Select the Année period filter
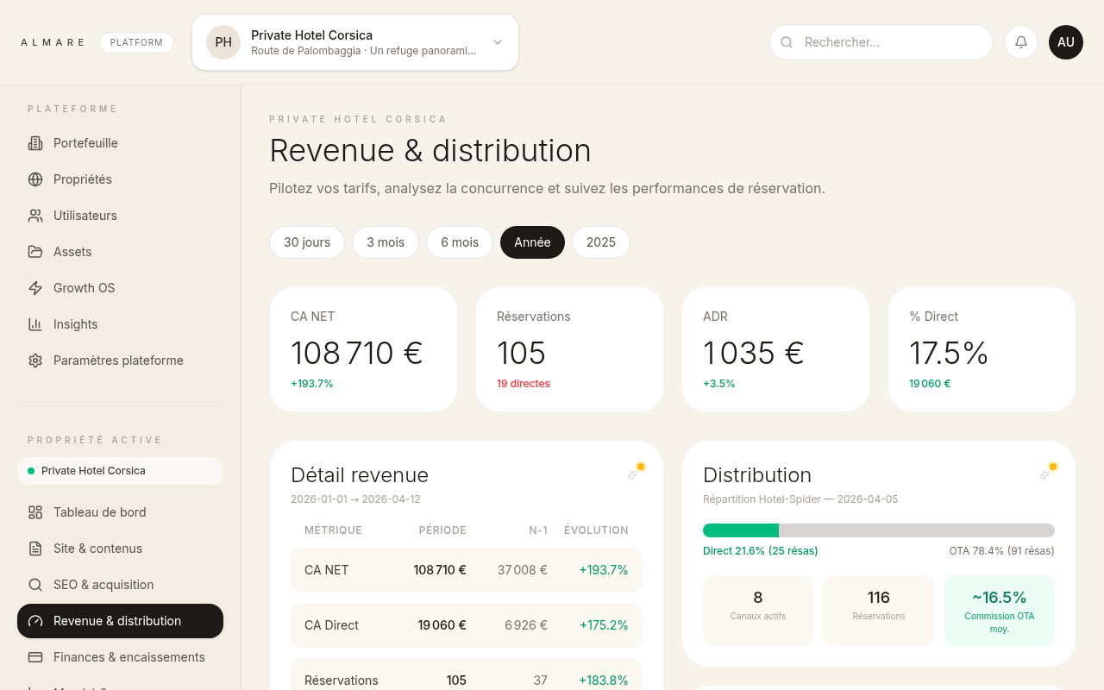Image resolution: width=1104 pixels, height=690 pixels. tap(532, 242)
